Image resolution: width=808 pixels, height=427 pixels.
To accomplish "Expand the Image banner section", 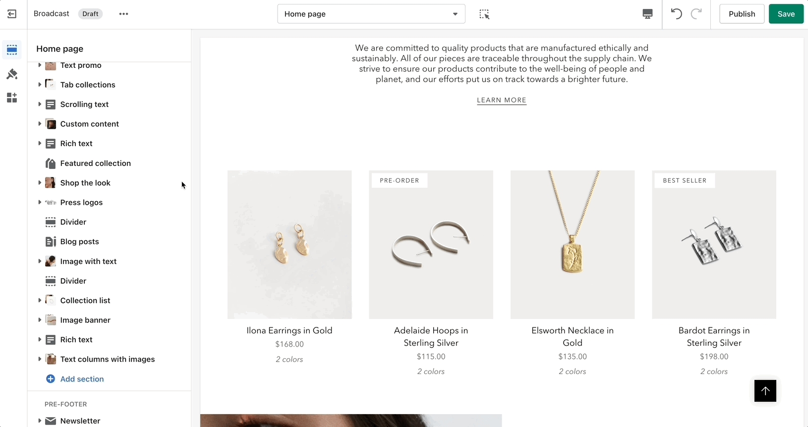I will coord(40,320).
